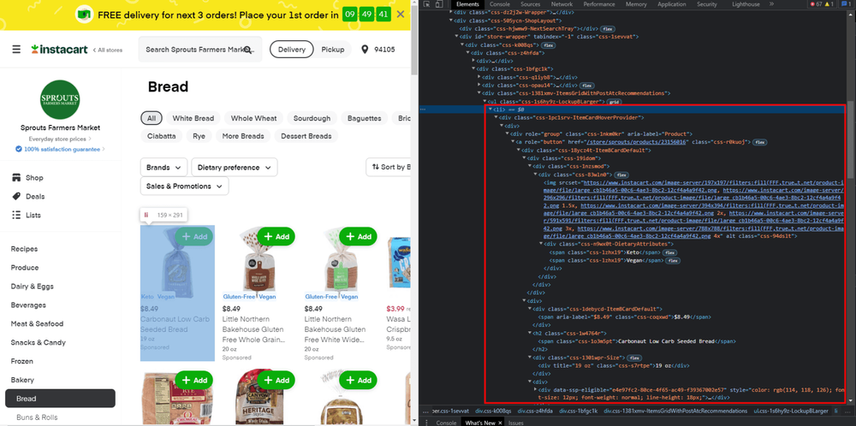Click the yellow warning count badge
This screenshot has width=856, height=426.
pos(829,3)
